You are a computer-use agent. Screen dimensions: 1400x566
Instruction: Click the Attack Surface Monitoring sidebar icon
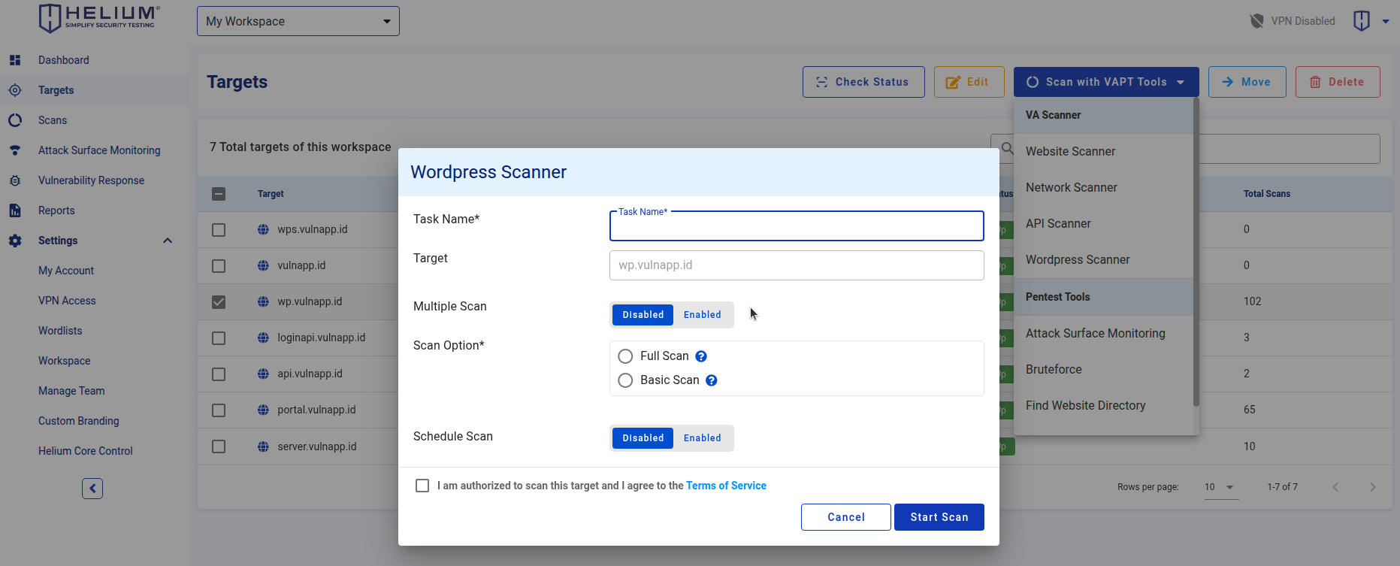(15, 150)
